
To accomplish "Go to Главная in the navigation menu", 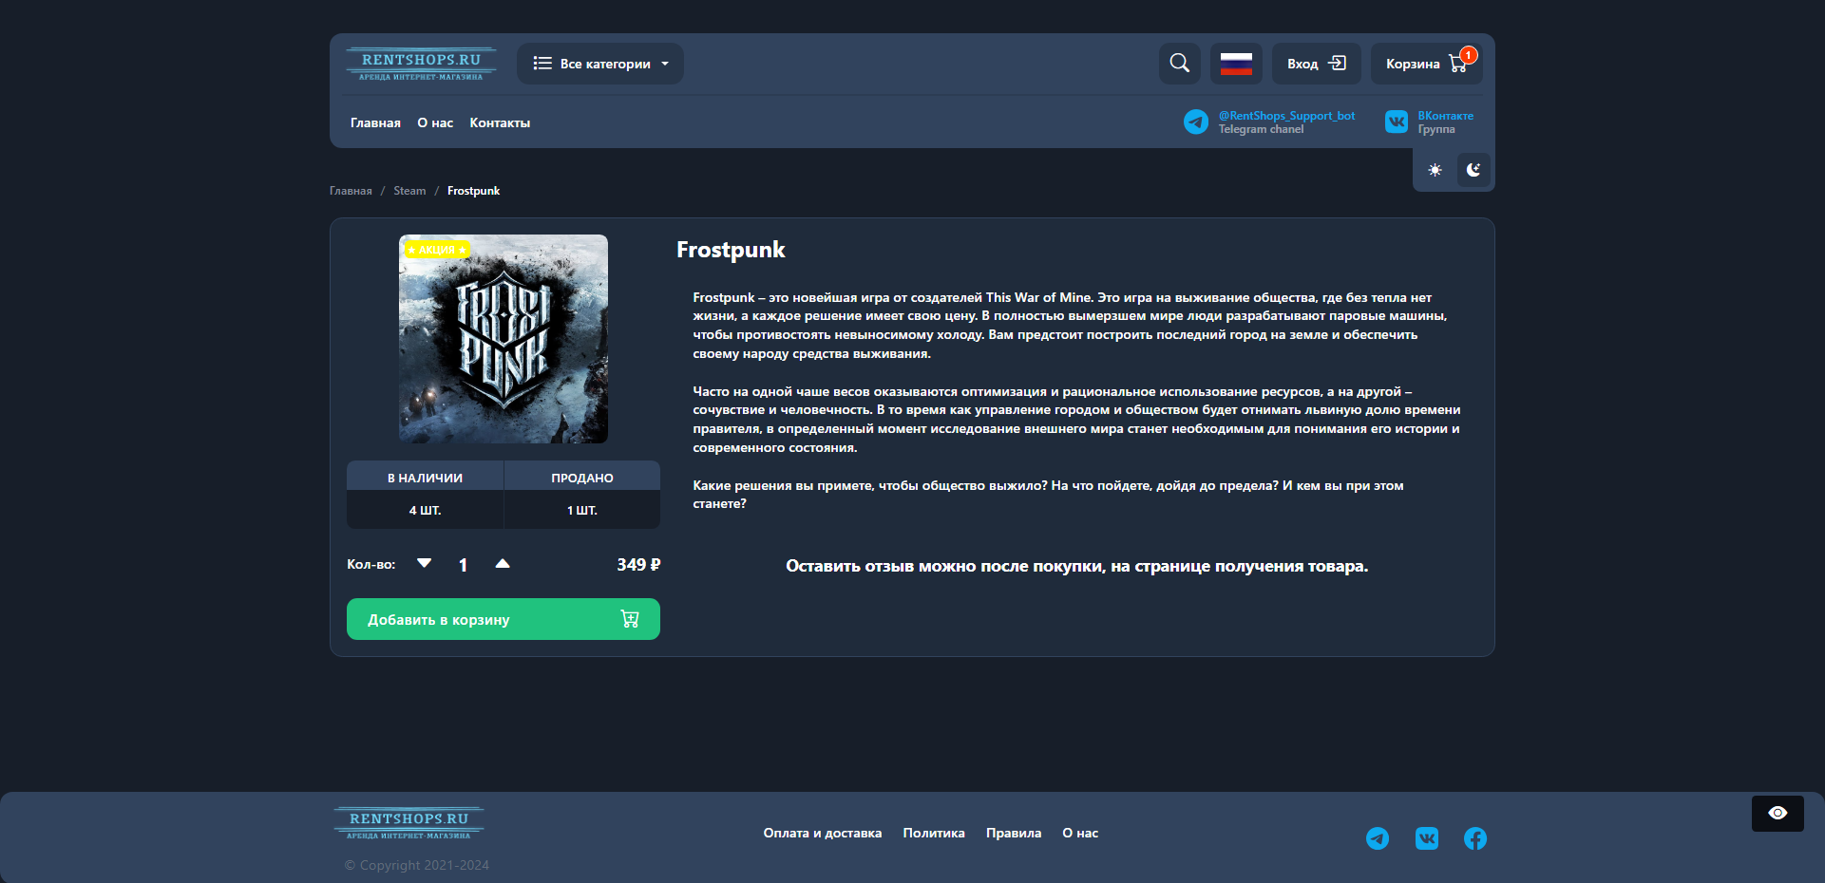I will 375,122.
